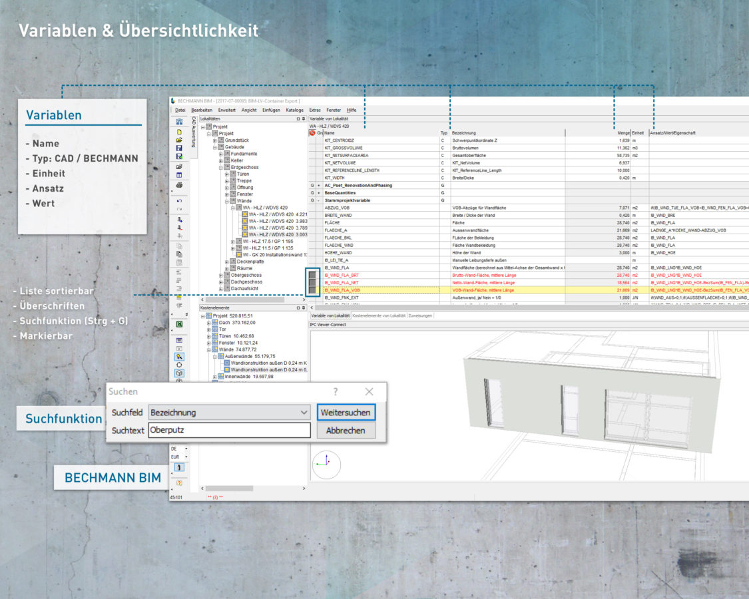Switch to Kostenelemente von Lokalität tab
This screenshot has height=599, width=749.
(379, 315)
